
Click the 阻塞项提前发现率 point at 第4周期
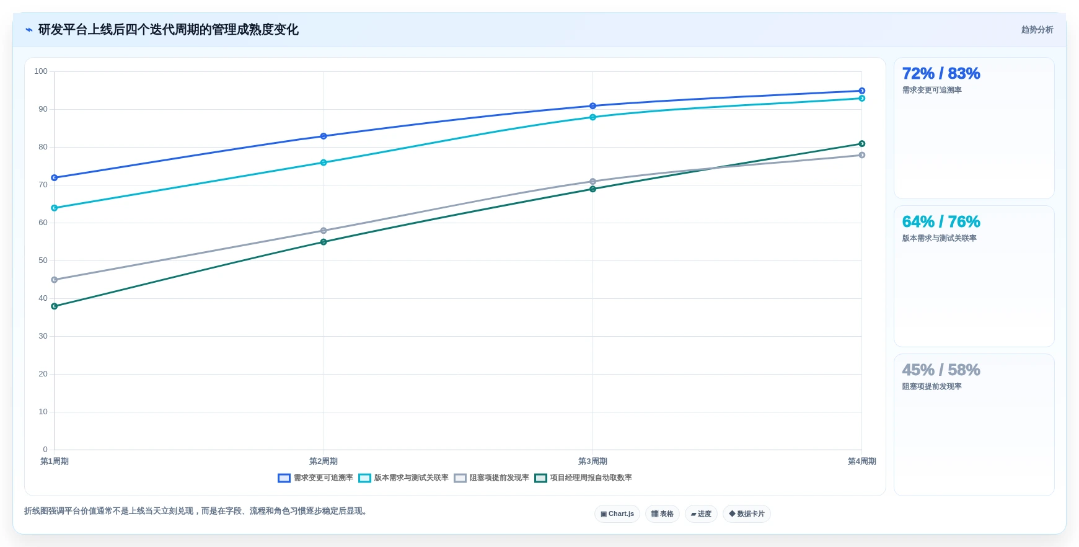pos(861,155)
